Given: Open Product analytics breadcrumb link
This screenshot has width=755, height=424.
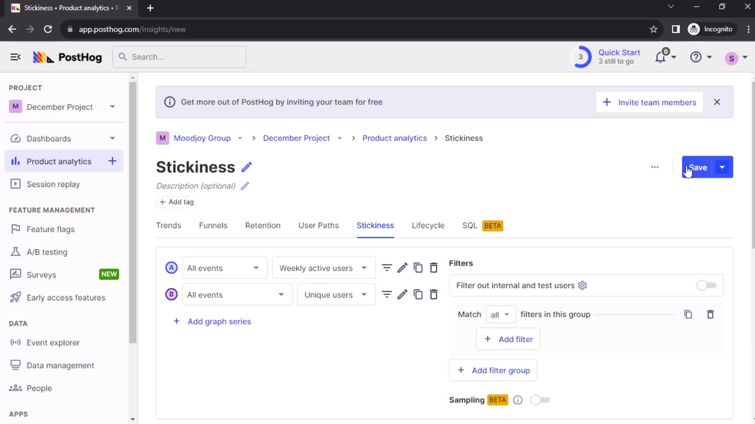Looking at the screenshot, I should (x=394, y=138).
